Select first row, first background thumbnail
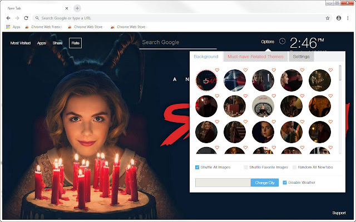 pos(206,80)
